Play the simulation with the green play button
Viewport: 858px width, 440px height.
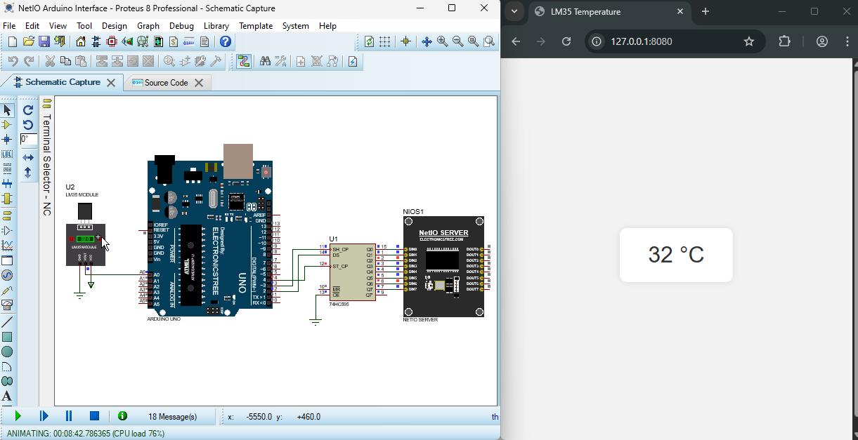pos(18,416)
